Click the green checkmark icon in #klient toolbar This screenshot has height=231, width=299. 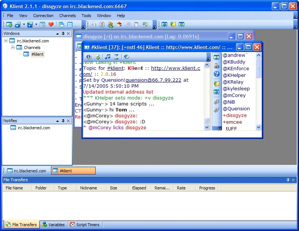98,57
